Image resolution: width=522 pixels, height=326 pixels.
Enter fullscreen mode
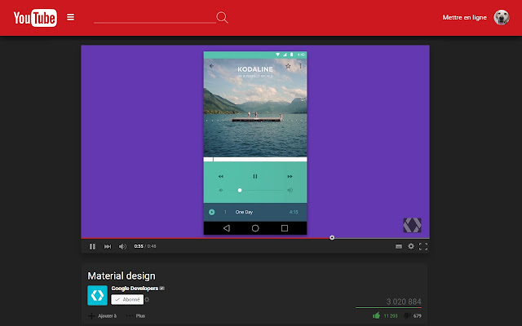pyautogui.click(x=423, y=246)
